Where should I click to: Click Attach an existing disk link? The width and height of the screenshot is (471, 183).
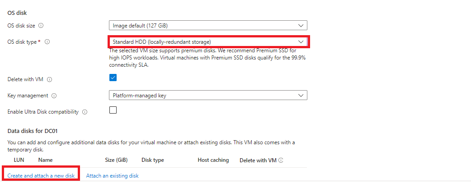[112, 175]
